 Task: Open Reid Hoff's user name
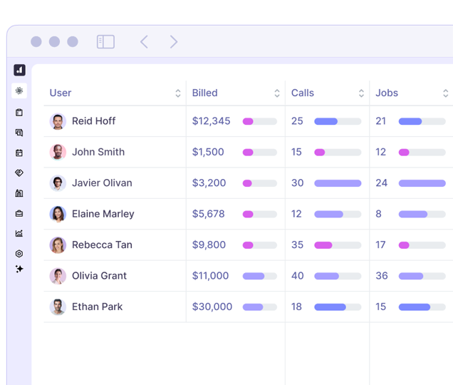tap(93, 121)
